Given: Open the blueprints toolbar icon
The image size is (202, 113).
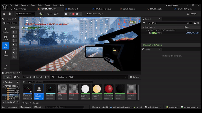Looking at the screenshot, I should click(x=49, y=14).
